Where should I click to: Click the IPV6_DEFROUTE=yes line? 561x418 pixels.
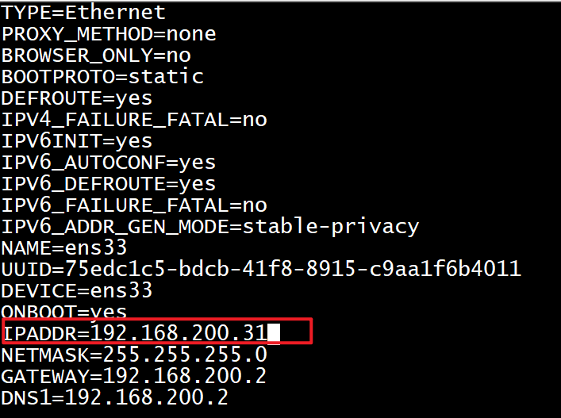pyautogui.click(x=109, y=184)
